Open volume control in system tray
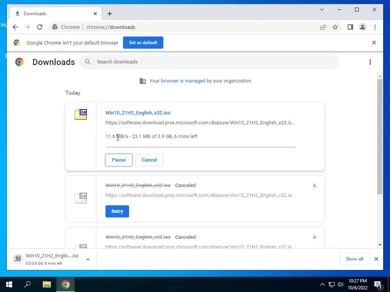 tap(340, 284)
